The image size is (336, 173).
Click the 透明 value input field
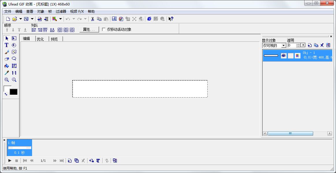[292, 45]
